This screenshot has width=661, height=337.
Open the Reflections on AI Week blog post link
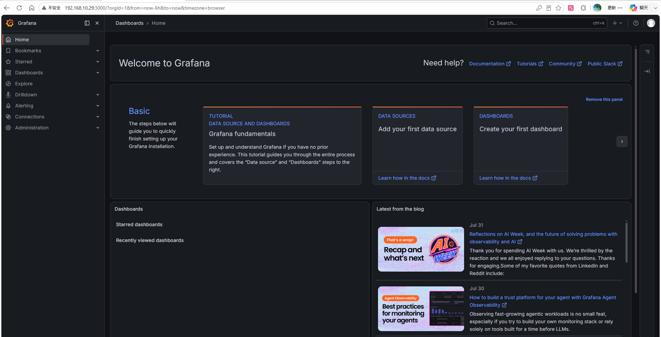point(543,238)
